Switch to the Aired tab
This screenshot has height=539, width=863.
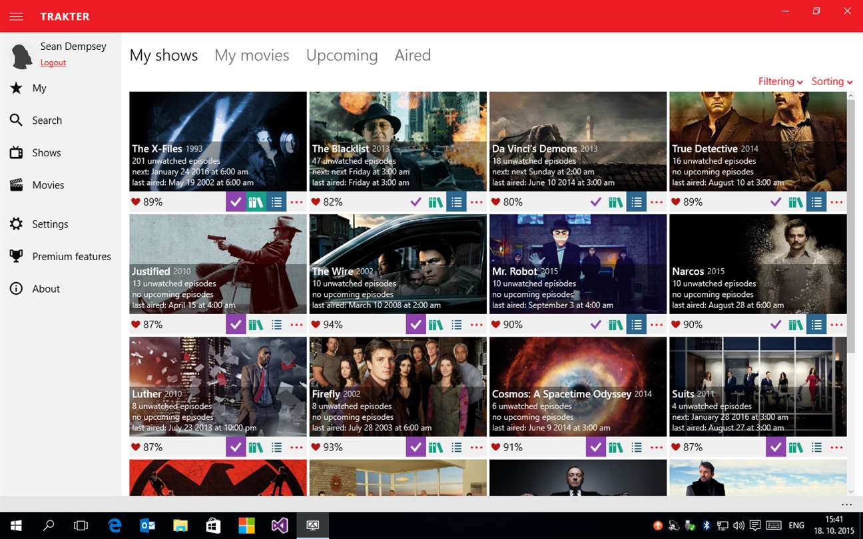coord(413,55)
